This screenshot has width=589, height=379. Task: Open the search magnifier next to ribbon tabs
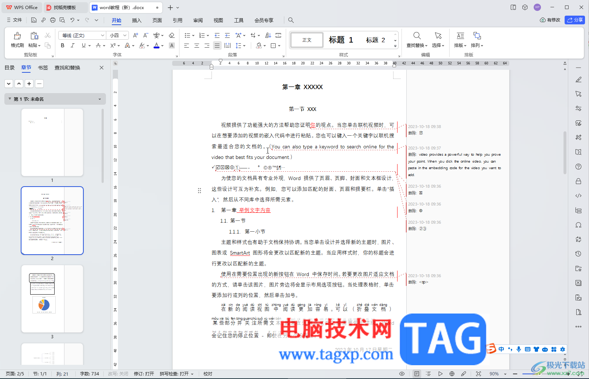(291, 20)
